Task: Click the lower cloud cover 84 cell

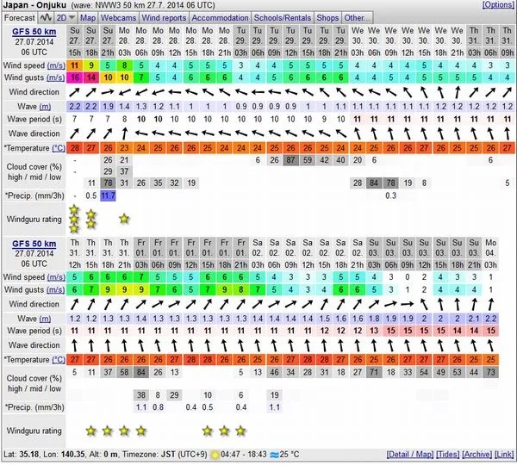Action: [141, 372]
